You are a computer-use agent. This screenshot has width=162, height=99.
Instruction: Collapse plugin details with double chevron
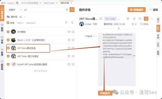click(119, 29)
